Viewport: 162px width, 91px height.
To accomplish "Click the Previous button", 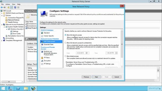I will pos(86,77).
